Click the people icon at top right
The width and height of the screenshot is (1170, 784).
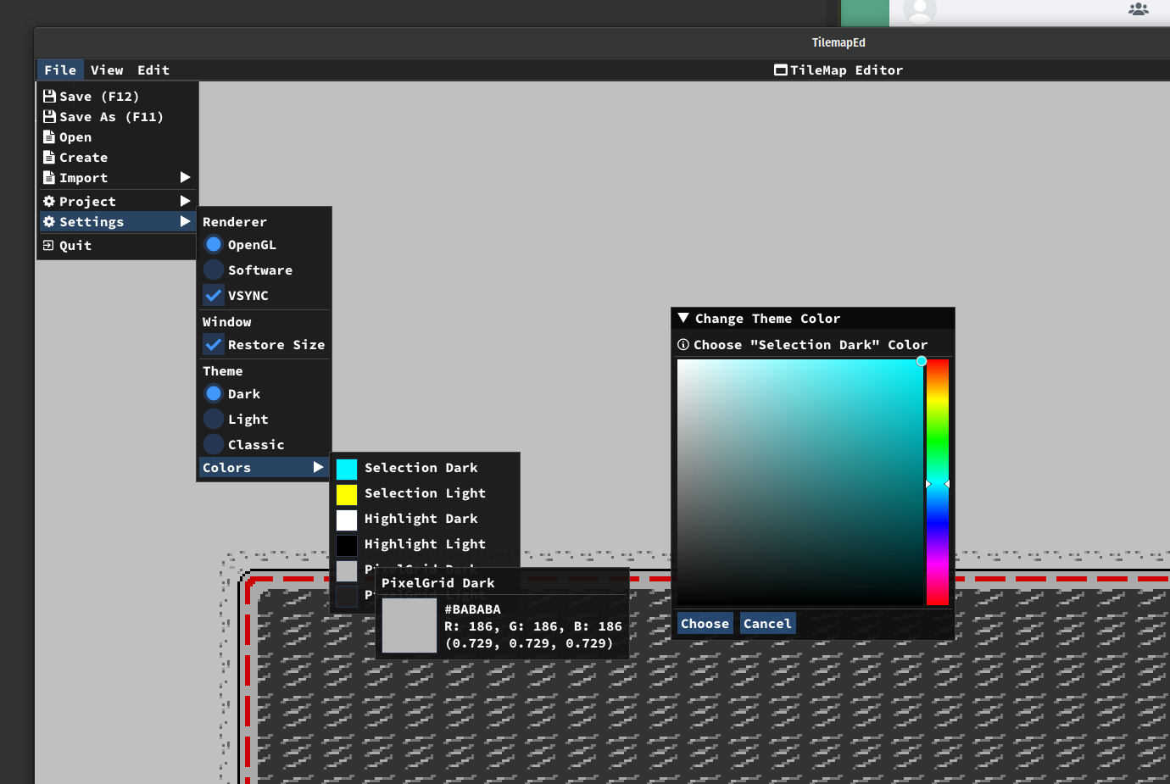[x=1139, y=9]
